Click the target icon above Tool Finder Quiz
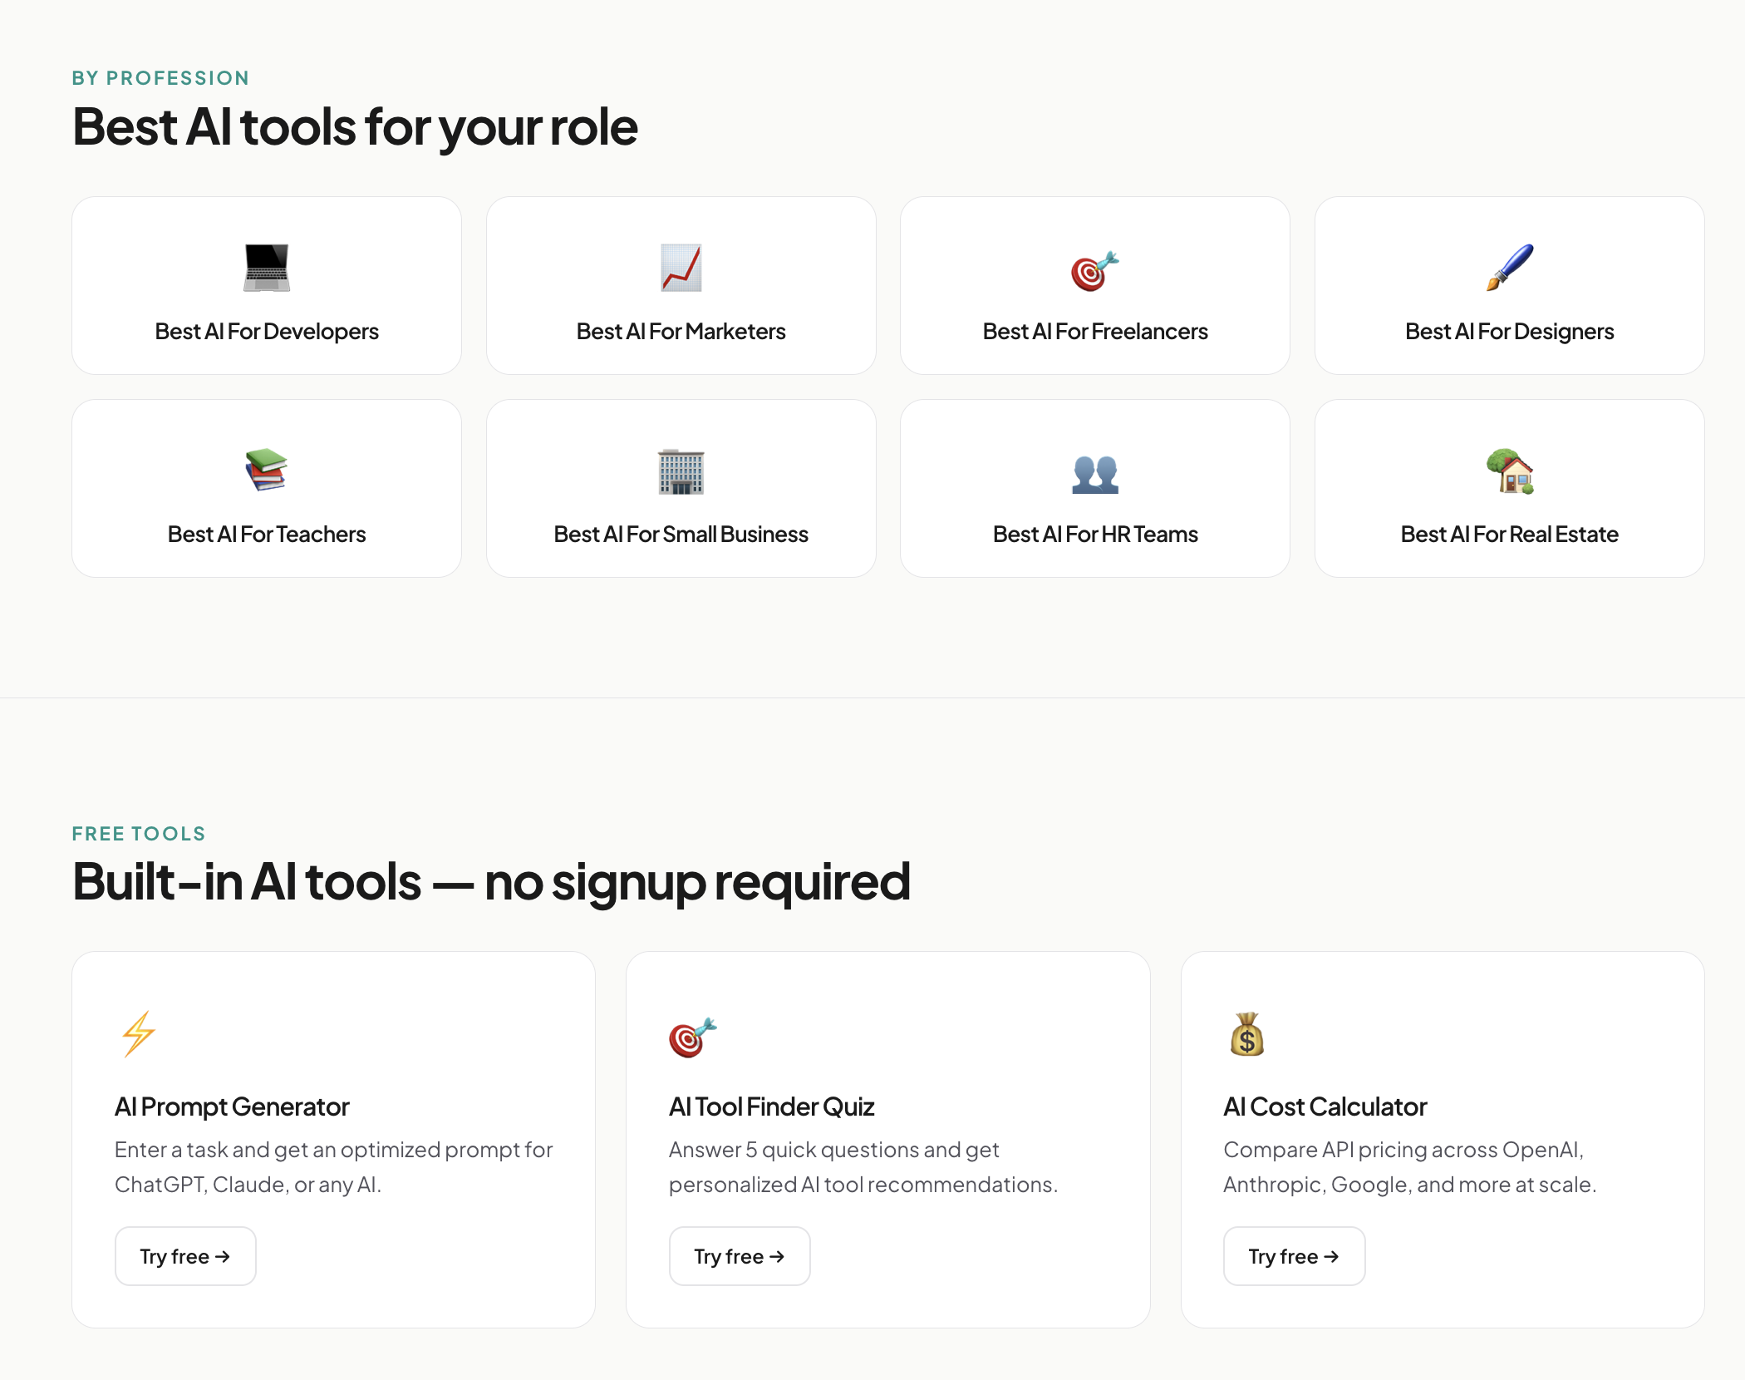The image size is (1745, 1380). tap(692, 1037)
